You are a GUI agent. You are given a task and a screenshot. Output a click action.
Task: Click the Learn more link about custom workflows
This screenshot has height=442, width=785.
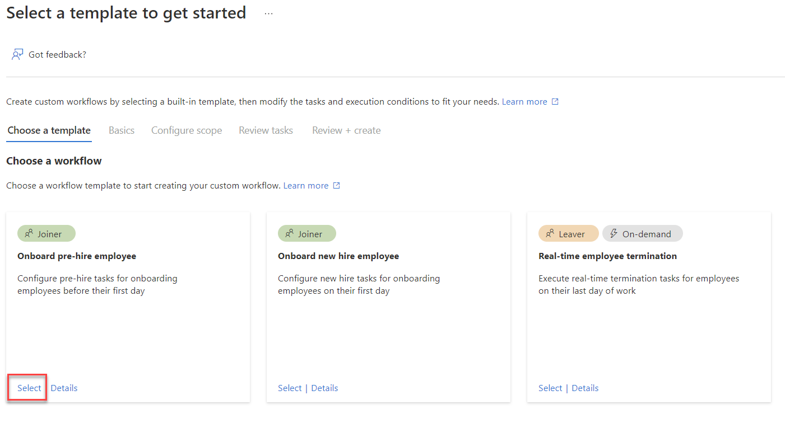pos(525,101)
